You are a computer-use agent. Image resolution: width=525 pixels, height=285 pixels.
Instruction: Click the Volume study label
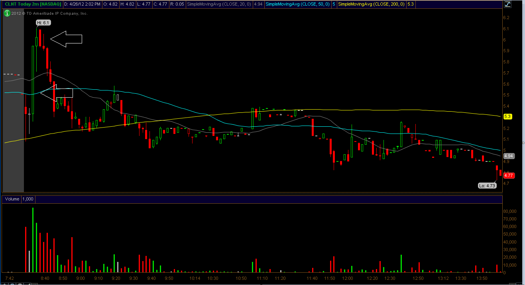point(12,199)
